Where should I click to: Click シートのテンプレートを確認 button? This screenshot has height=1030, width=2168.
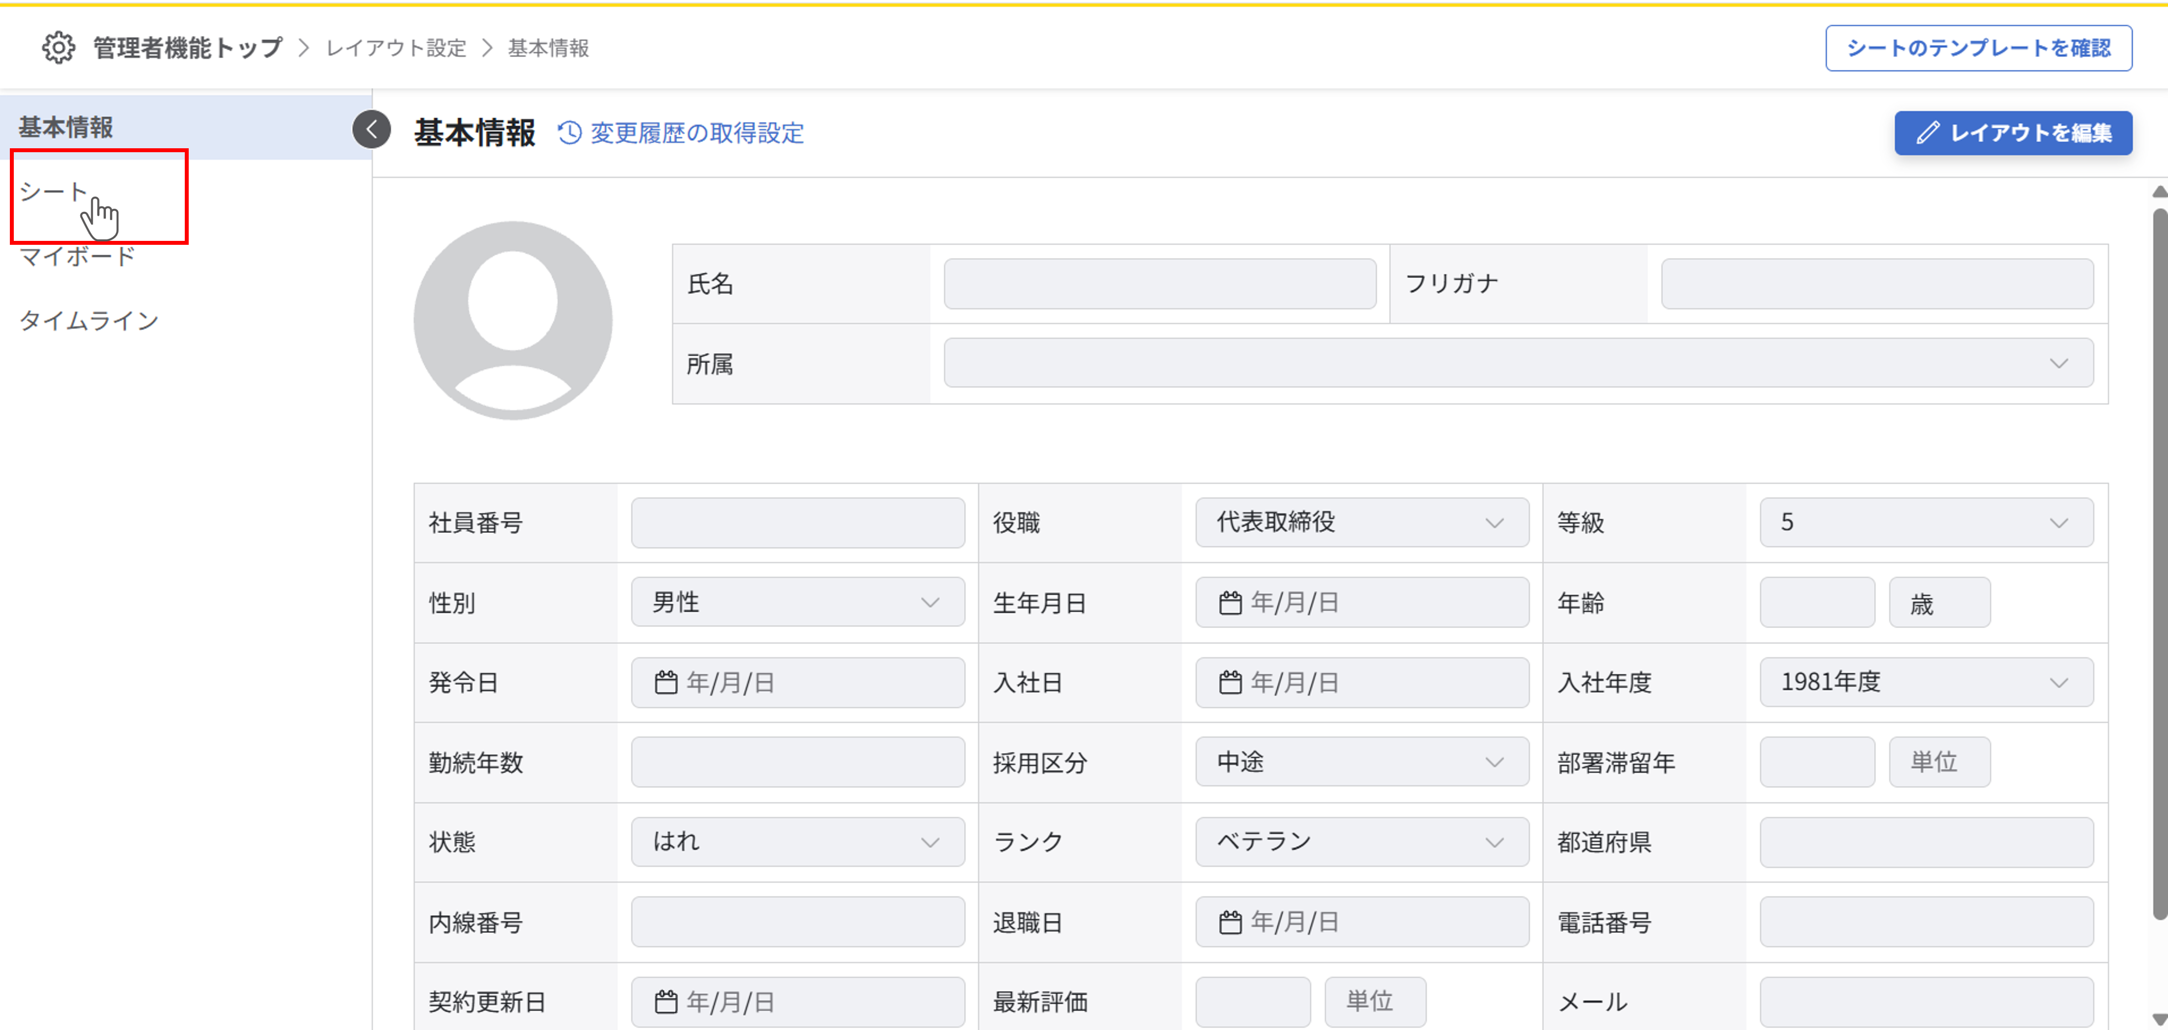click(x=1979, y=48)
